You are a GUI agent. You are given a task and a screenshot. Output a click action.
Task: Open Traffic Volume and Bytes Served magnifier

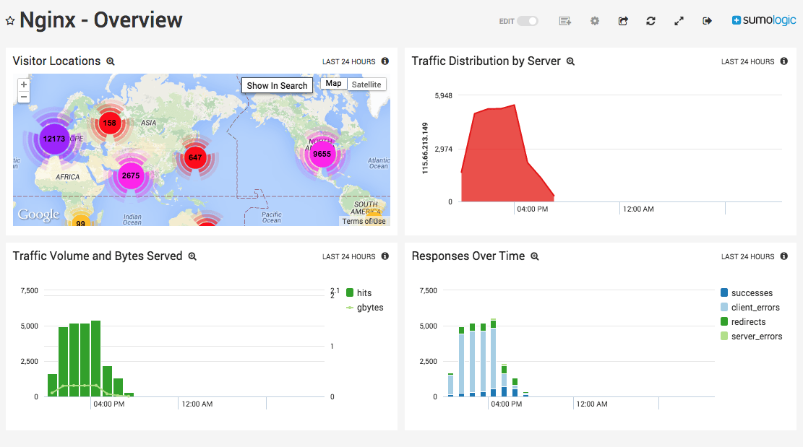click(192, 256)
